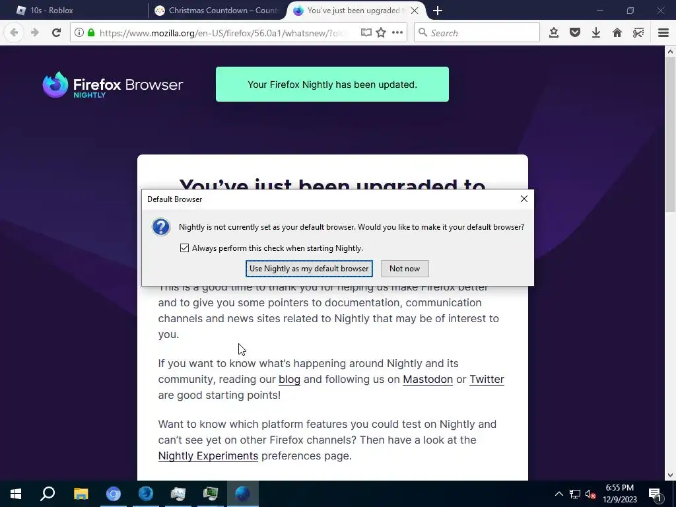Reload the current page
The image size is (676, 507).
click(56, 33)
